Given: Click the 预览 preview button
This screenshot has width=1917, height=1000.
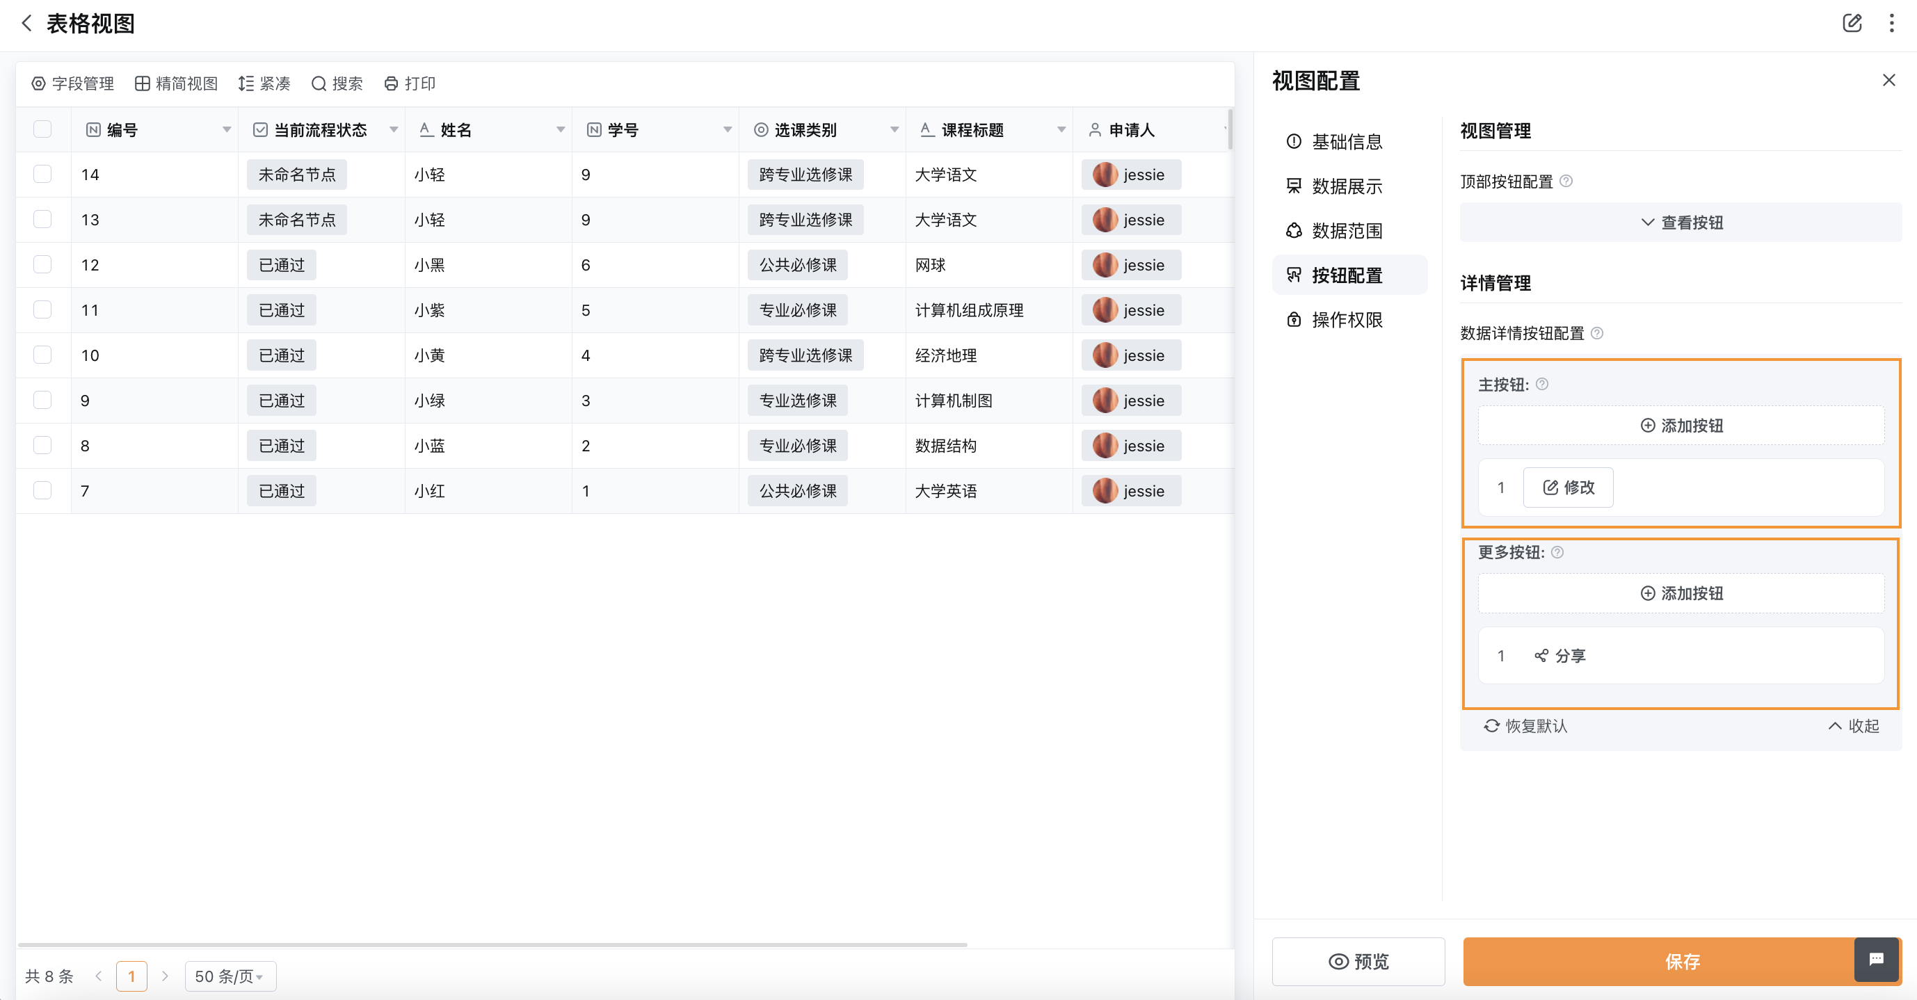Looking at the screenshot, I should click(x=1358, y=961).
